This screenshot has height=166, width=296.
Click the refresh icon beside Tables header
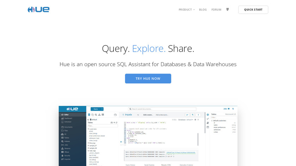(x=117, y=122)
